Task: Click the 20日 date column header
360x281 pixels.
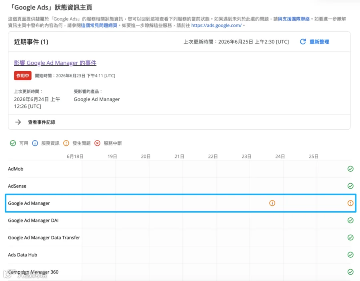Action: tap(146, 157)
